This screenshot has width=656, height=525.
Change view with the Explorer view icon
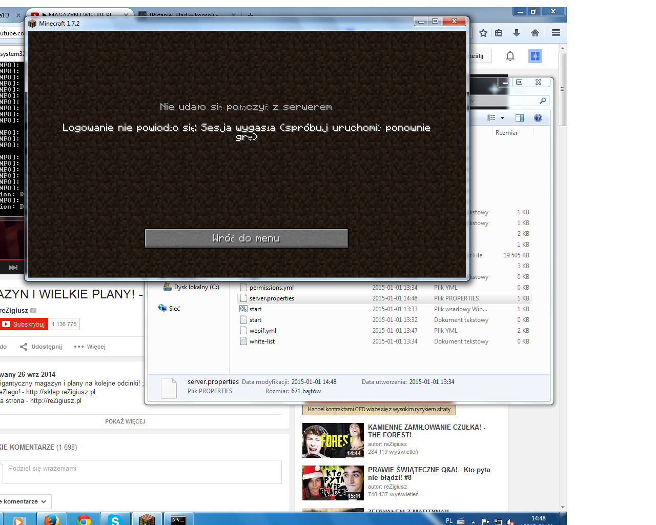(491, 118)
